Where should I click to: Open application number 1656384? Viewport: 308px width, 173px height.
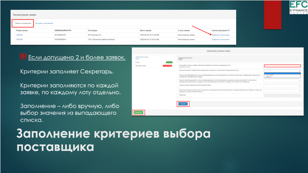point(19,35)
